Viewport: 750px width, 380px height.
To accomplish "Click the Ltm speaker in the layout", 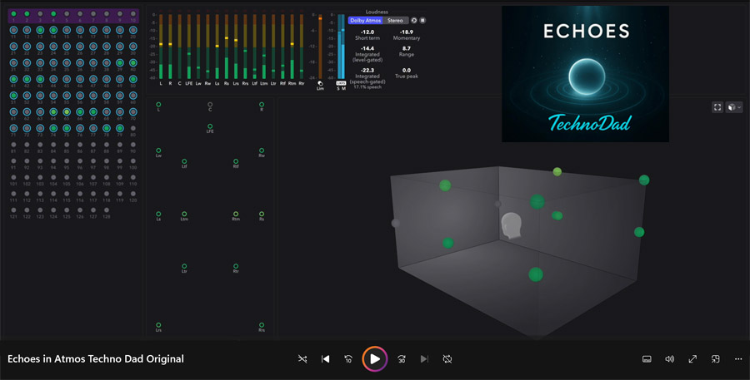I will coord(184,214).
